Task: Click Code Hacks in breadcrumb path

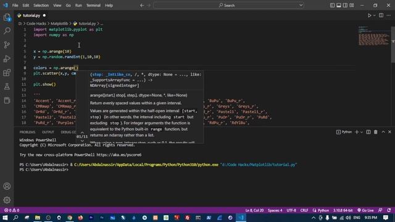Action: [36, 23]
